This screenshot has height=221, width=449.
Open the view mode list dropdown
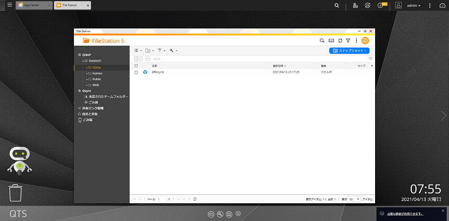pos(138,50)
